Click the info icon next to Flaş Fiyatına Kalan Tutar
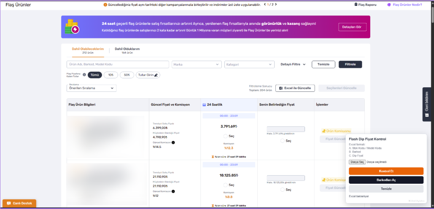 [84, 75]
